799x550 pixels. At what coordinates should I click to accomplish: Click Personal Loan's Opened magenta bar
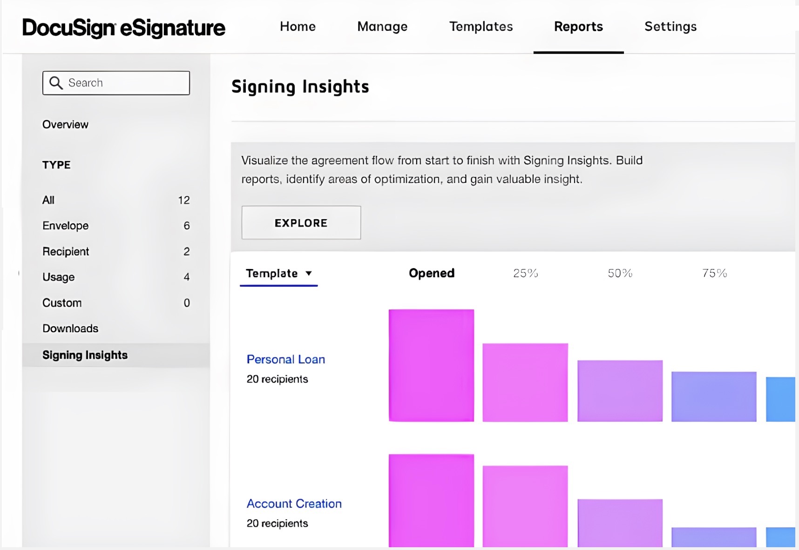point(431,365)
